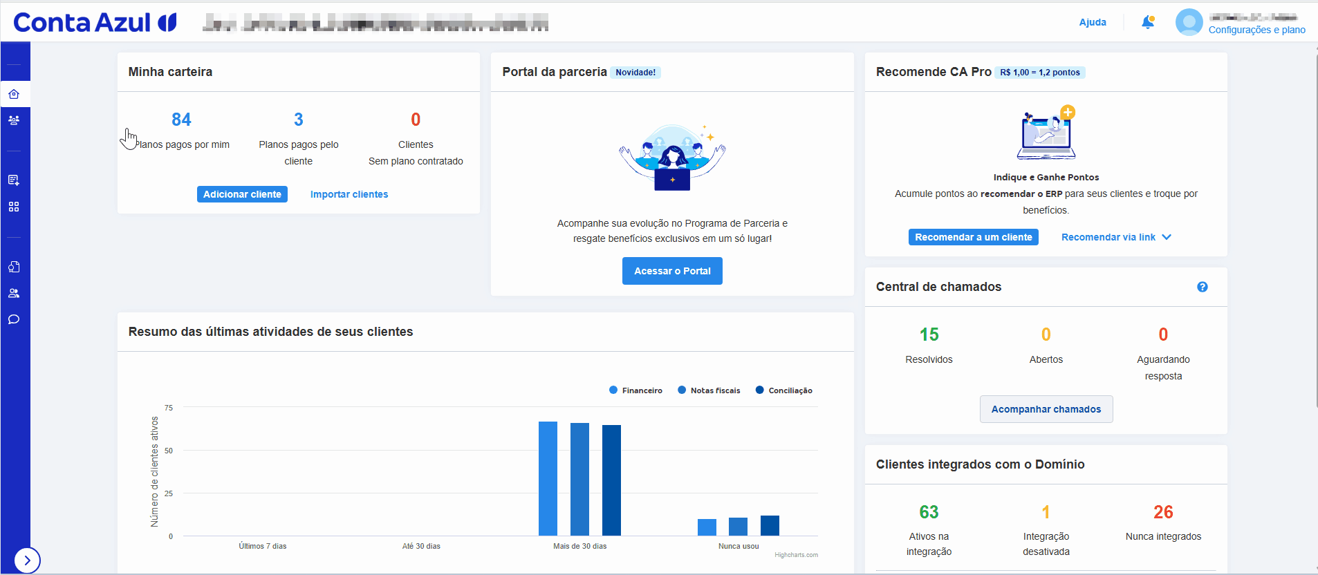Click the Adicionar cliente button
The image size is (1318, 575).
tap(242, 194)
